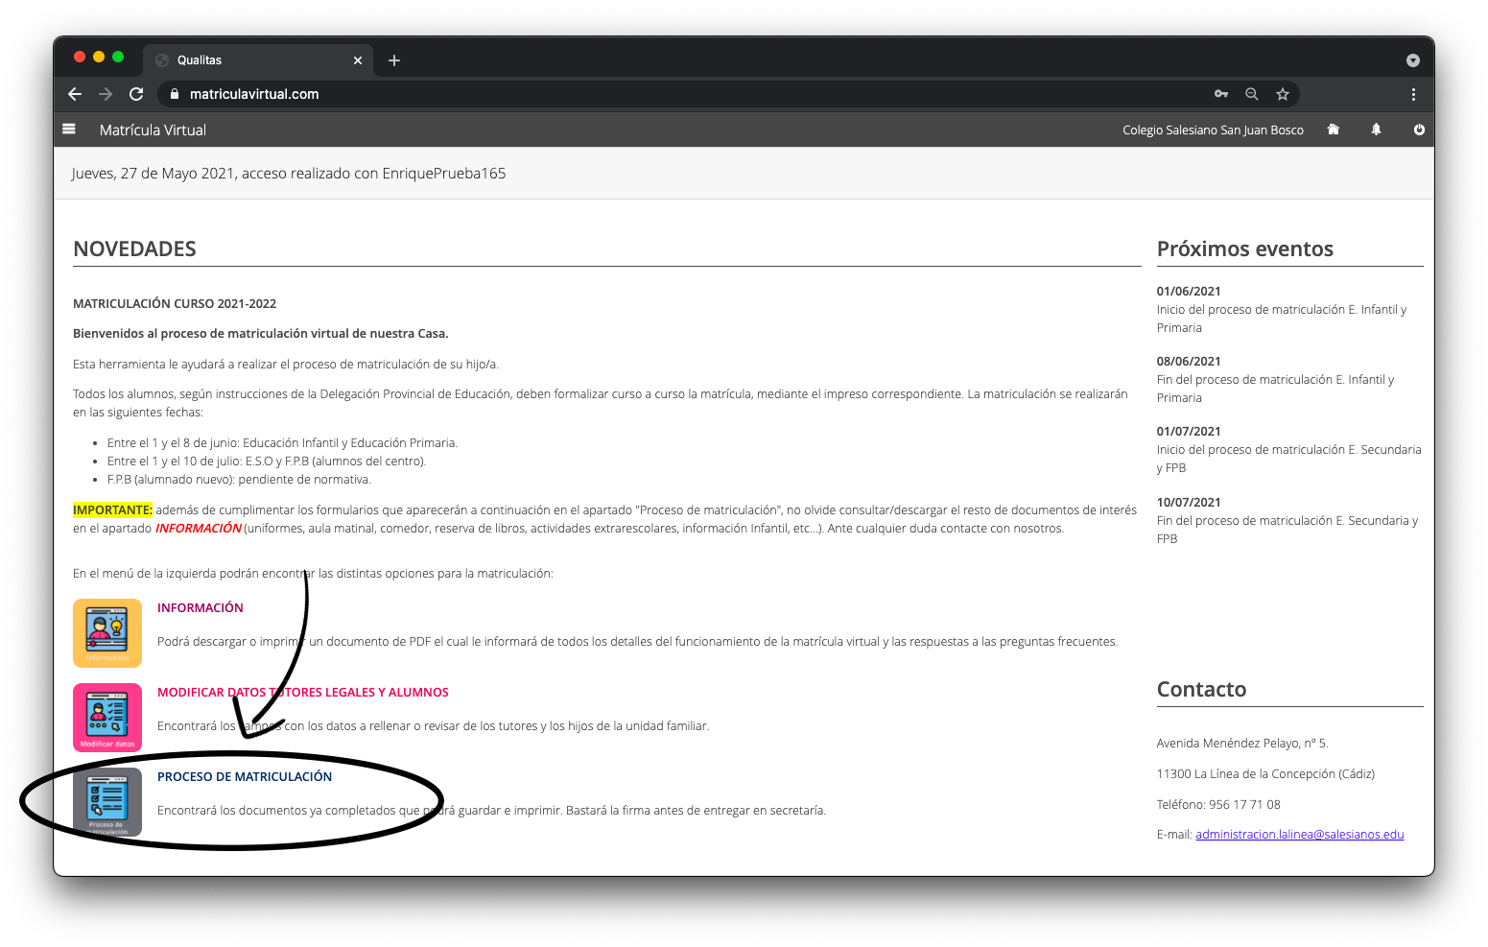This screenshot has width=1488, height=947.
Task: Open the tab search dropdown arrow
Action: point(1413,60)
